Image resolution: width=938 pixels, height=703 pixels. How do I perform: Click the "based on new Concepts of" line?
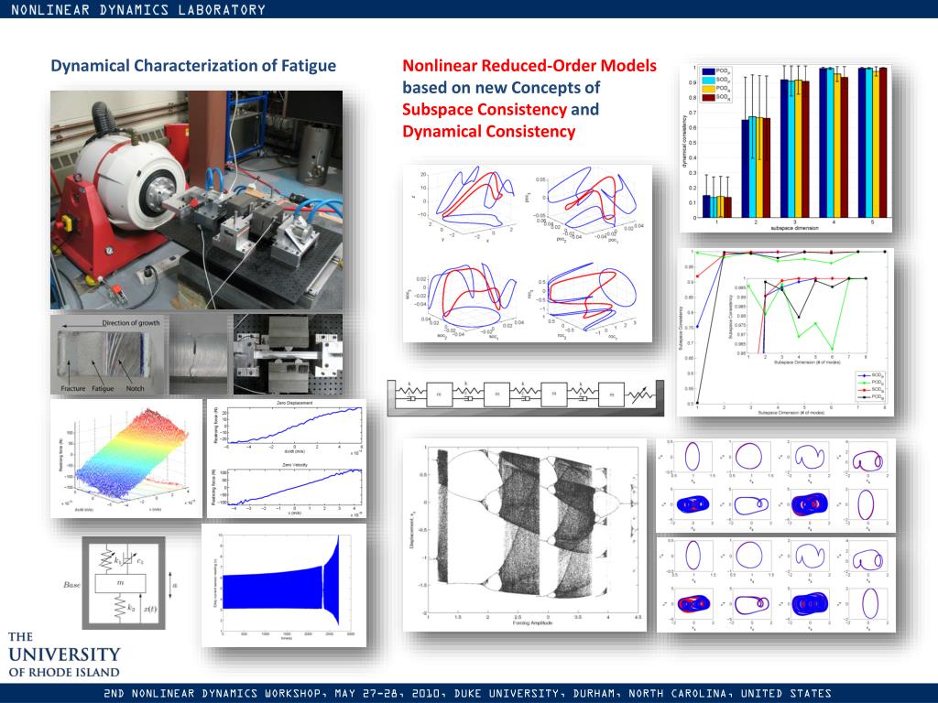click(501, 88)
